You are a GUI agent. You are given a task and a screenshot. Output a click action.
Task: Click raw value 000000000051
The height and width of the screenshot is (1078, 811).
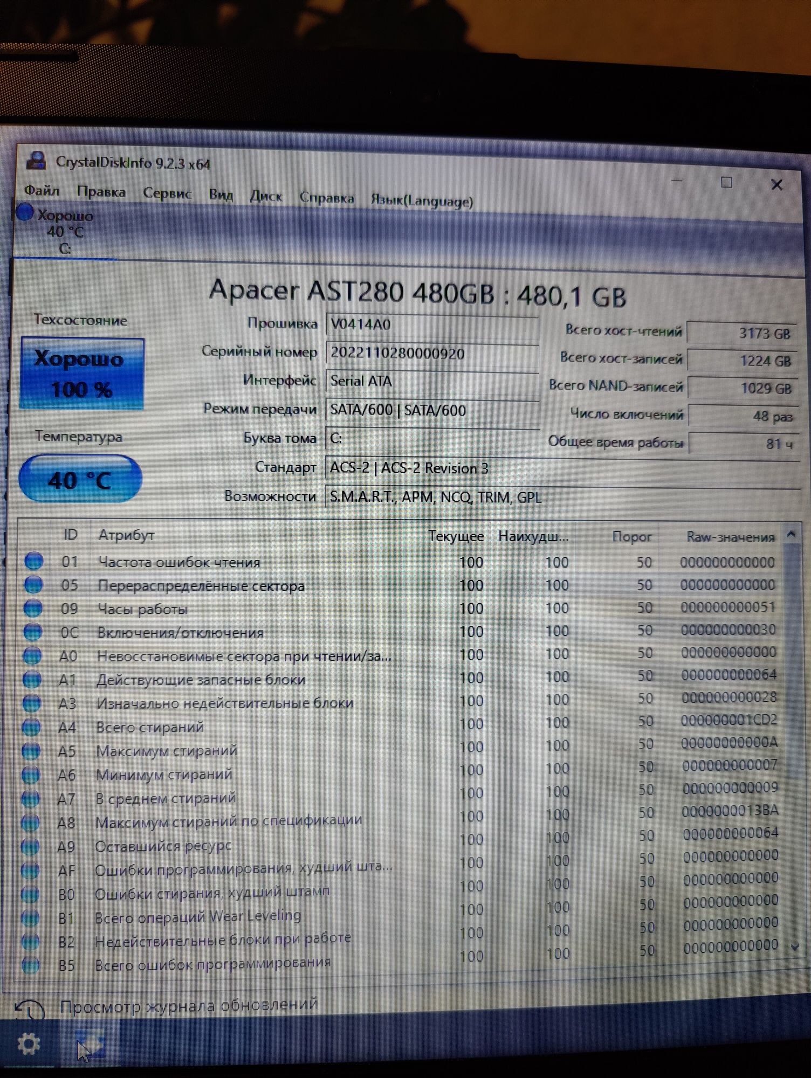tap(728, 607)
